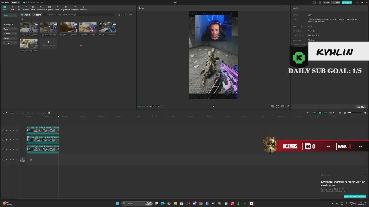The width and height of the screenshot is (369, 207).
Task: Open the Effects panel
Action: tap(33, 8)
